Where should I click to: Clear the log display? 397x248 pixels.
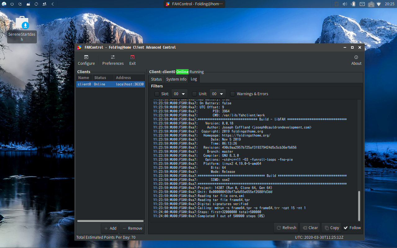[310, 228]
